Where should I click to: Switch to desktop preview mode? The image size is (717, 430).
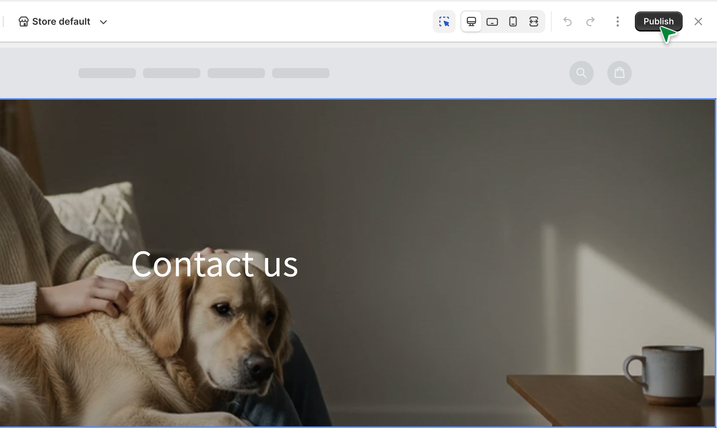click(471, 21)
